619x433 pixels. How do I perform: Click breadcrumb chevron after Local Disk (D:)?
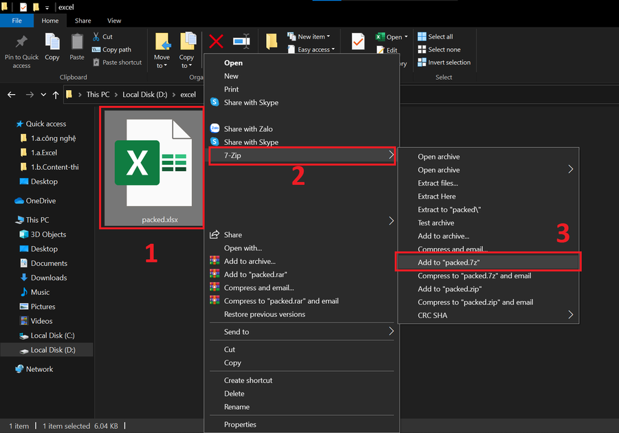(174, 95)
